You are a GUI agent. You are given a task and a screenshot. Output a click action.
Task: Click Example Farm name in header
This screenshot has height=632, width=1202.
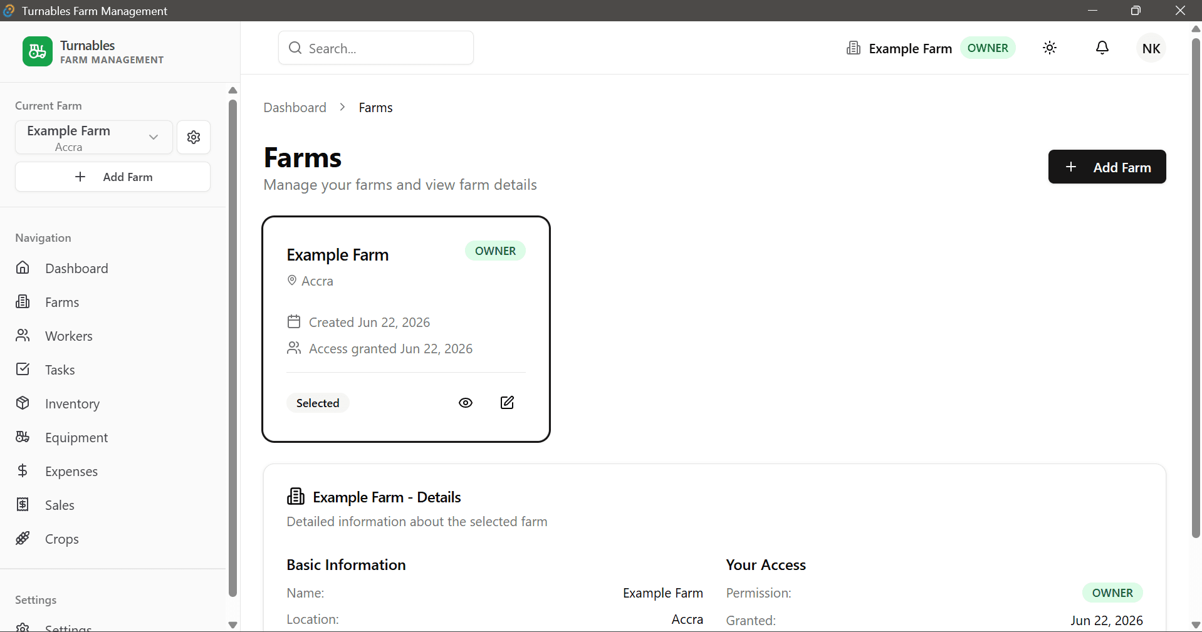(x=910, y=49)
